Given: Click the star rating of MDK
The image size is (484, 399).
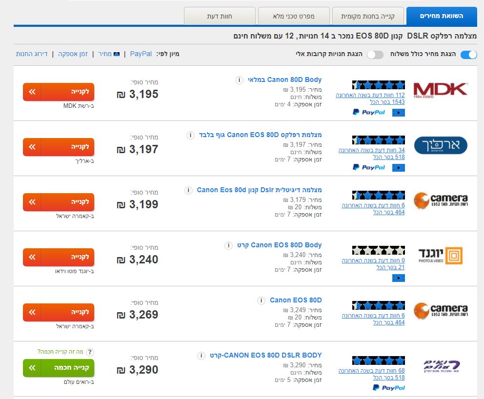Looking at the screenshot, I should coord(379,85).
